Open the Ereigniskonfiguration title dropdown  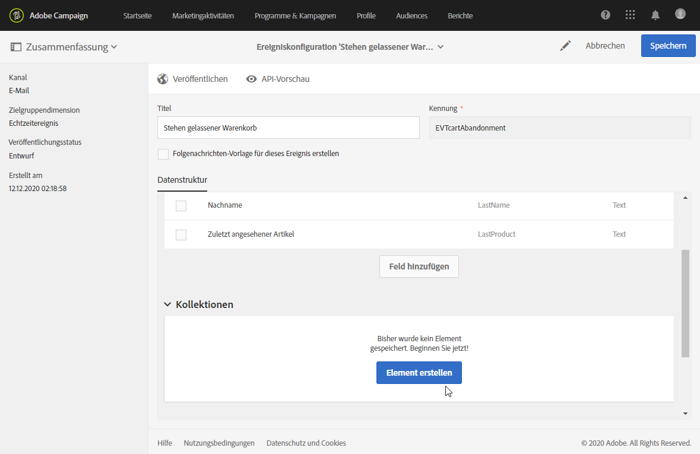click(x=441, y=47)
